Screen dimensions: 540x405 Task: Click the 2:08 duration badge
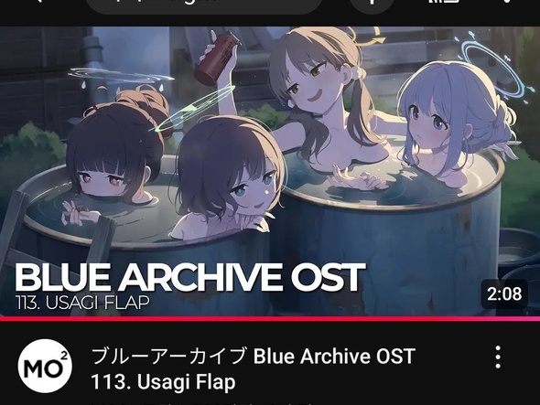(504, 293)
